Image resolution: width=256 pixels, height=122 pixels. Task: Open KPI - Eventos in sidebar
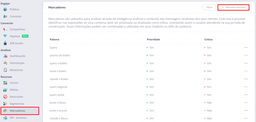pyautogui.click(x=18, y=118)
